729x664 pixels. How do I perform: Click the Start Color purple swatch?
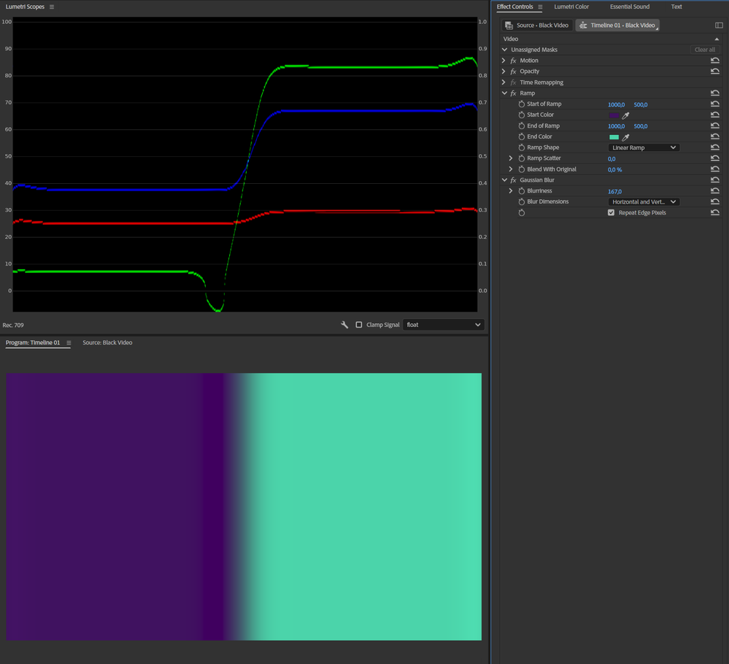tap(614, 115)
